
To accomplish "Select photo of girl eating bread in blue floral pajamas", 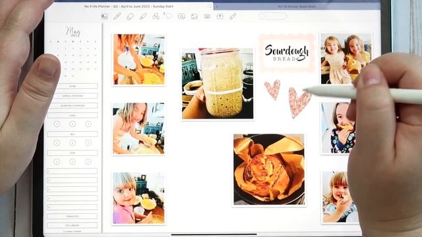I will (x=338, y=128).
